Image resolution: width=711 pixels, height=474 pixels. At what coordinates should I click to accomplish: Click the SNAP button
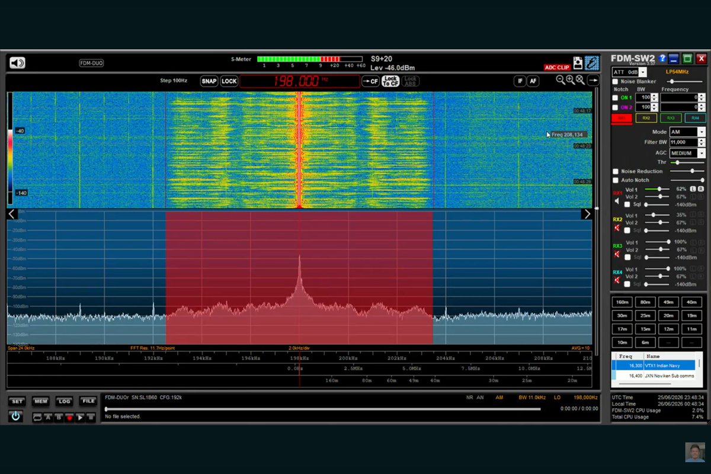point(209,81)
